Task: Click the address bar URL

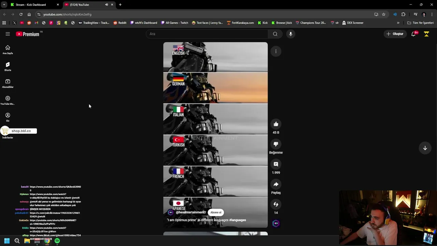Action: (x=67, y=14)
